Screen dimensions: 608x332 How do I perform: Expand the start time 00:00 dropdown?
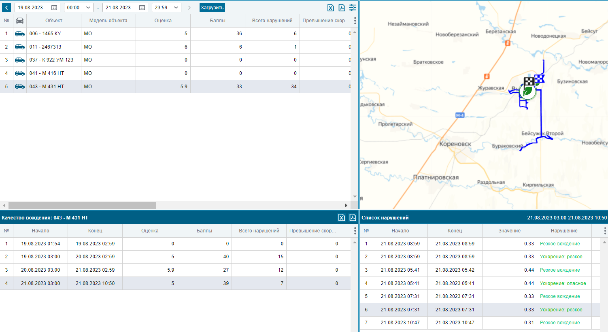click(x=88, y=8)
